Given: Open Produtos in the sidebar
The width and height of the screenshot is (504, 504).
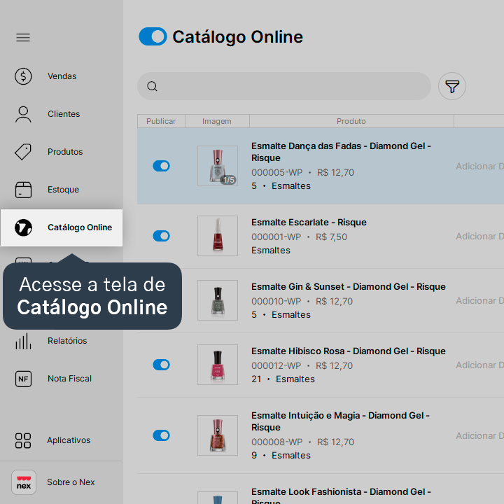Looking at the screenshot, I should coord(65,152).
